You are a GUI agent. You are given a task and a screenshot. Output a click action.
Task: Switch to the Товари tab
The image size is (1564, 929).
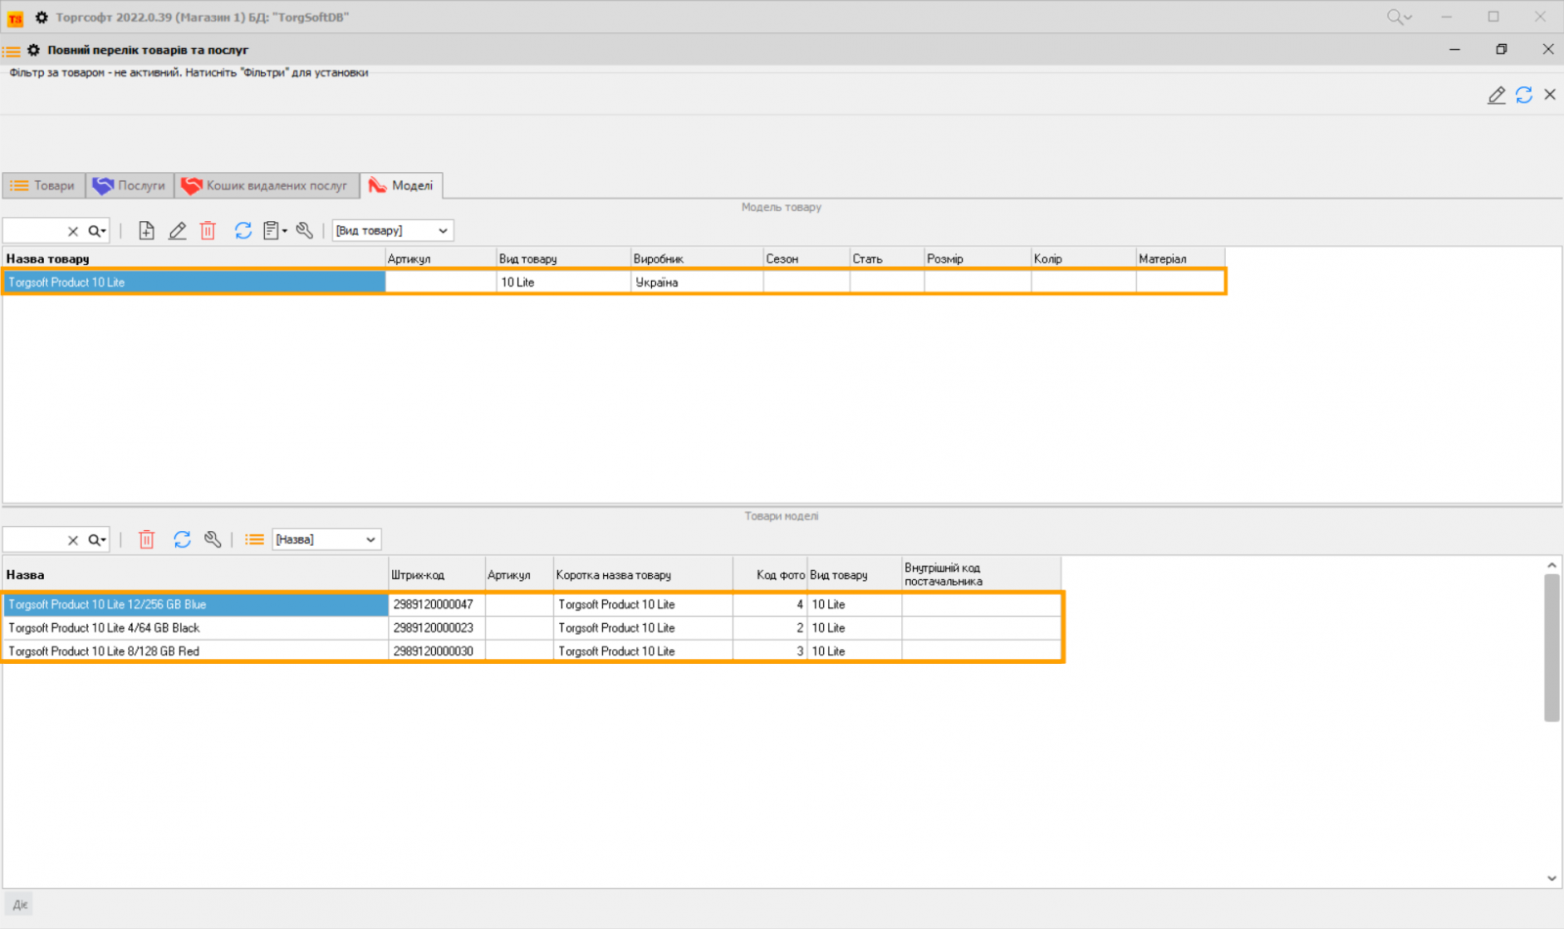coord(44,186)
